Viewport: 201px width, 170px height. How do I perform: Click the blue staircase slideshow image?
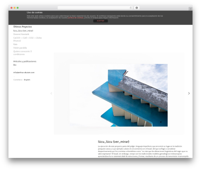click(x=119, y=95)
